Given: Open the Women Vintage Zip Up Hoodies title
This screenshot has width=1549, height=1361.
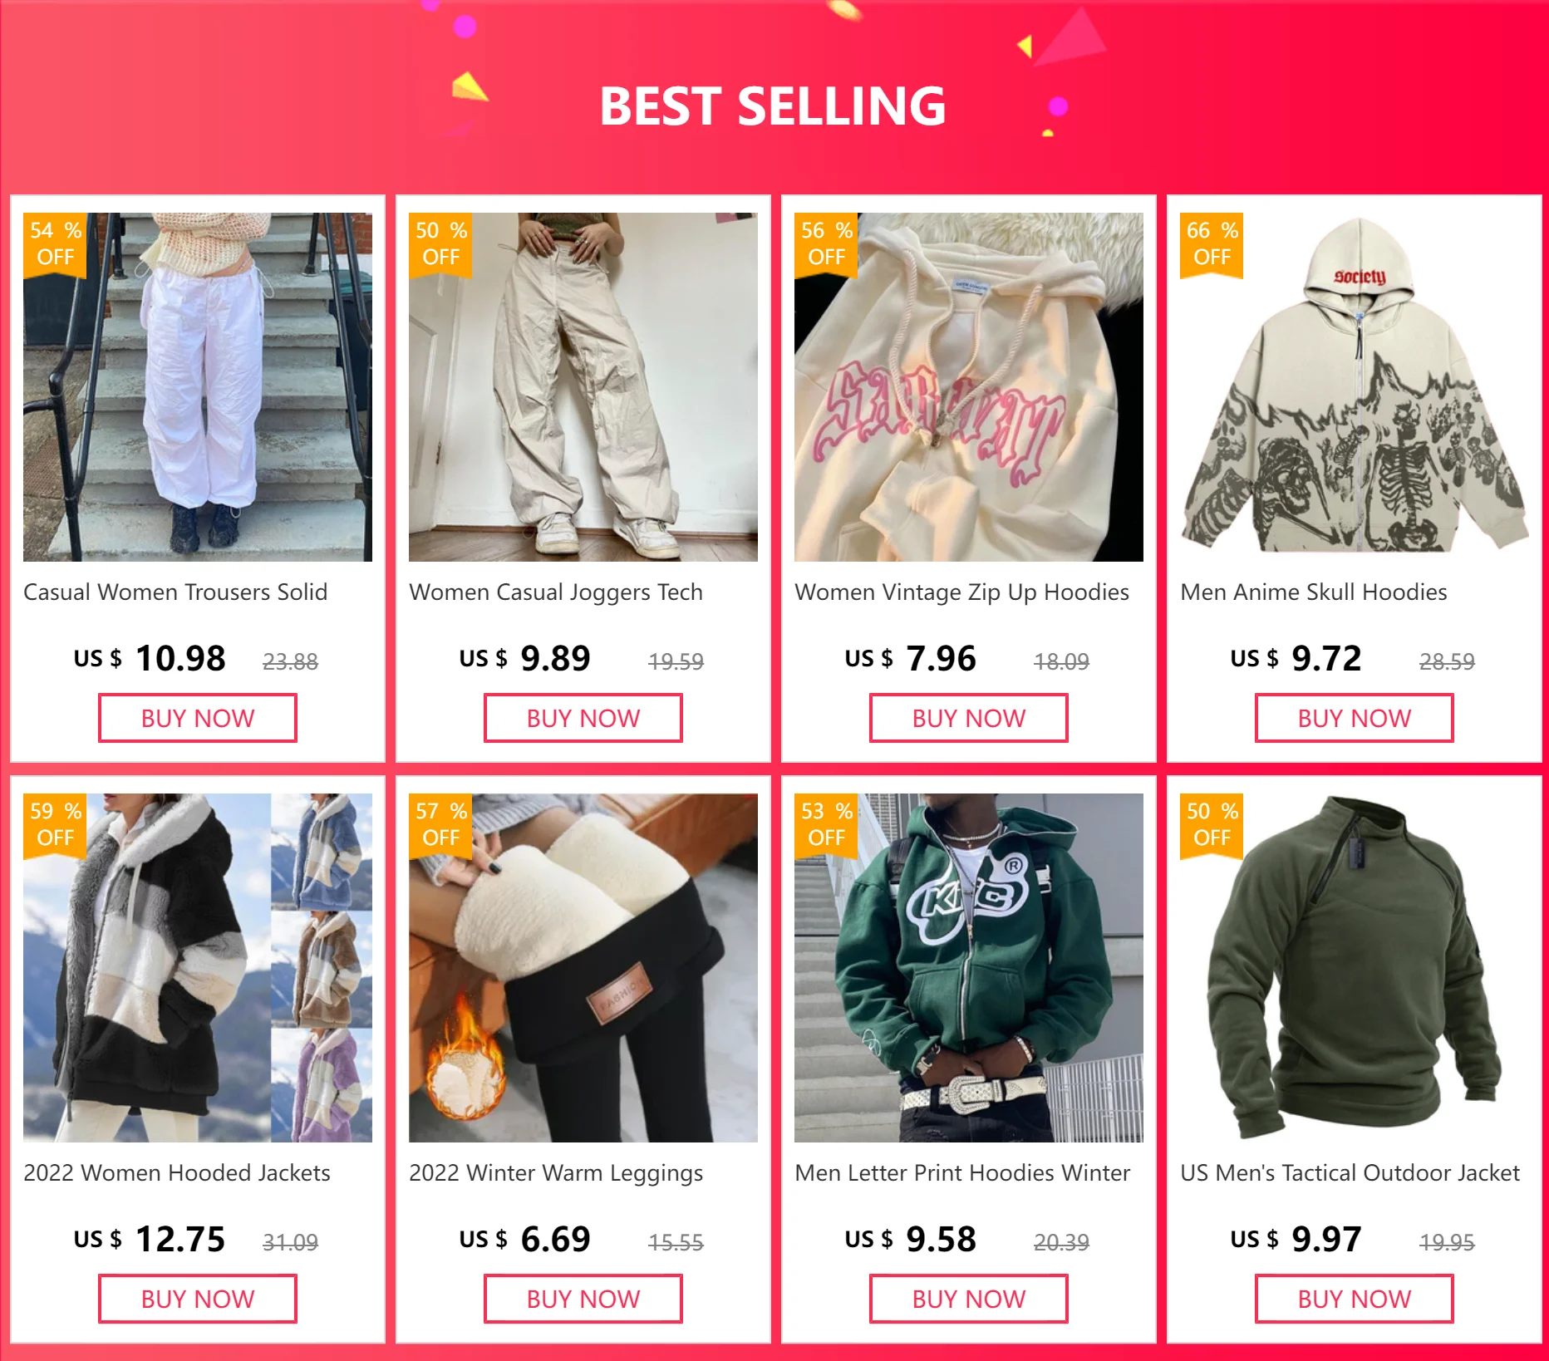Looking at the screenshot, I should tap(961, 592).
